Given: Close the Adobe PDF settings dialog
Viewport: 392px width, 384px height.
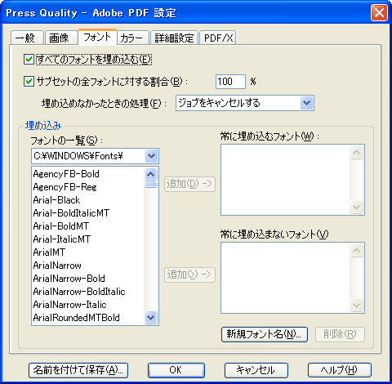Looking at the screenshot, I should 379,12.
